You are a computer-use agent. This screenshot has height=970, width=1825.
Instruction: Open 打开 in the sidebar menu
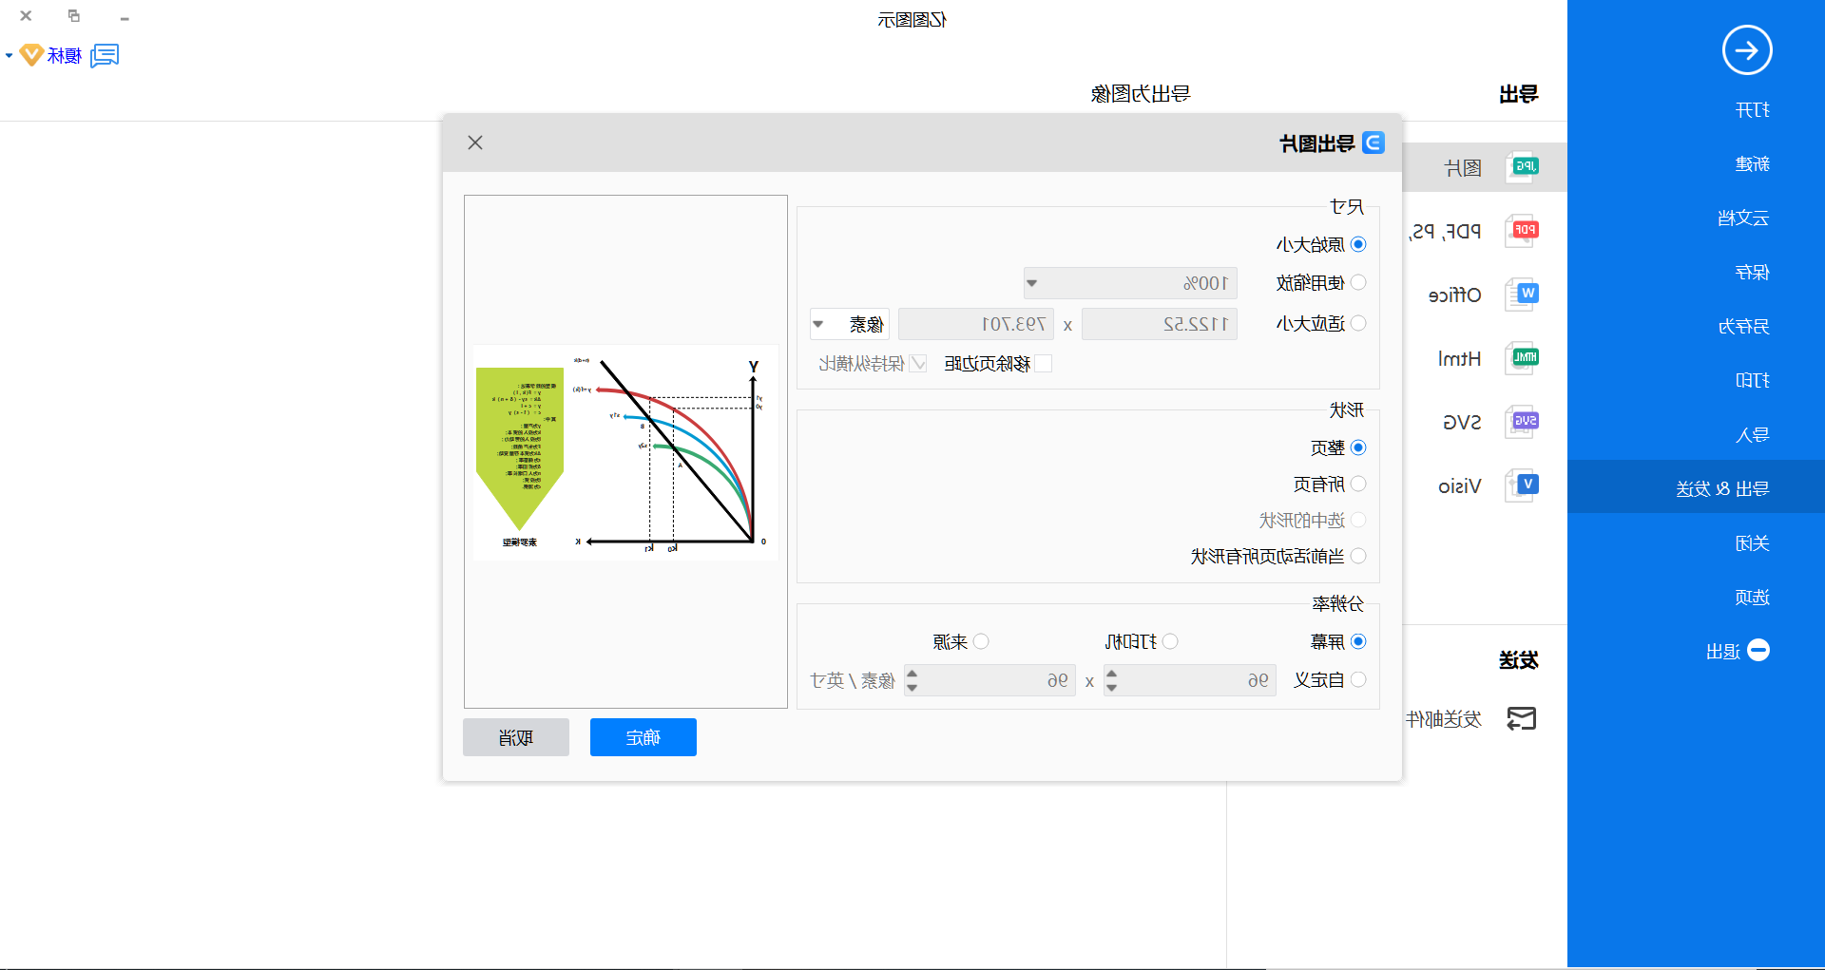pyautogui.click(x=1752, y=110)
